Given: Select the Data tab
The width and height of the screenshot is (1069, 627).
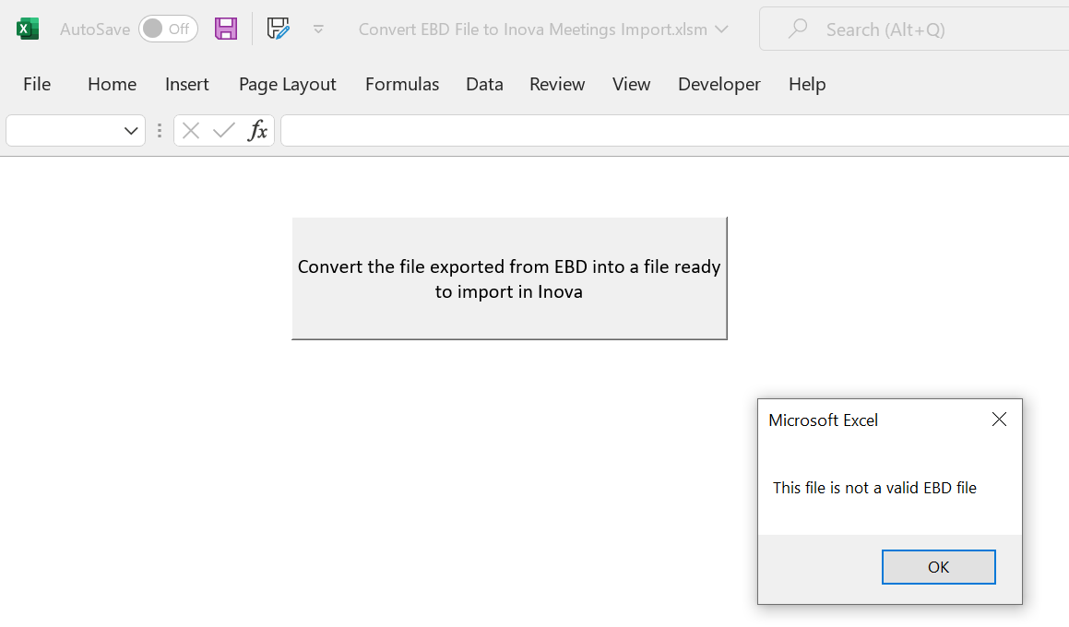Looking at the screenshot, I should [484, 84].
